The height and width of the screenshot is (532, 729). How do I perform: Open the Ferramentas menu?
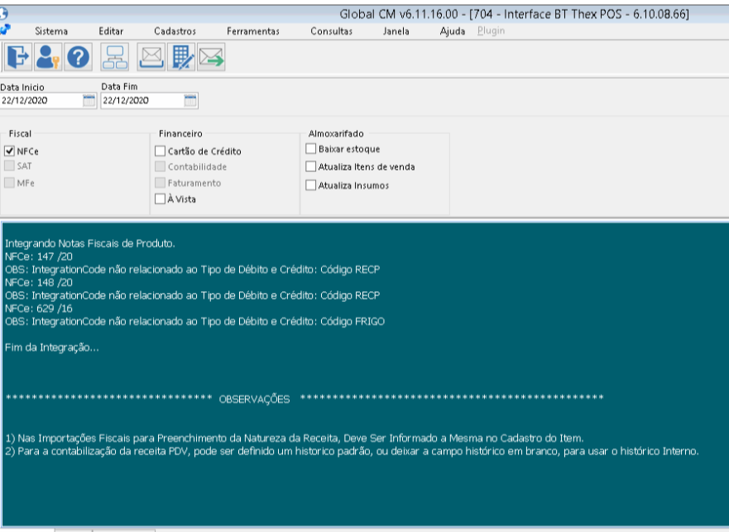(x=253, y=31)
